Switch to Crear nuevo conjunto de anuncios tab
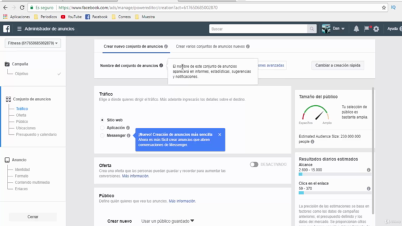The width and height of the screenshot is (402, 226). [x=133, y=46]
